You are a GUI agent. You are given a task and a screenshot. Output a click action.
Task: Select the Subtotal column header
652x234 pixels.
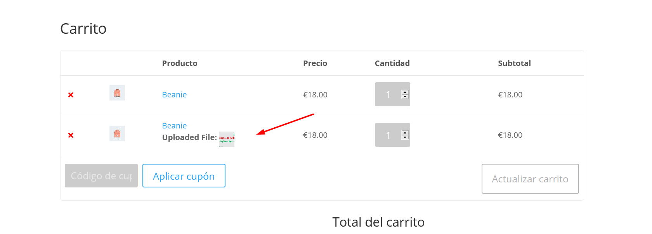click(515, 63)
